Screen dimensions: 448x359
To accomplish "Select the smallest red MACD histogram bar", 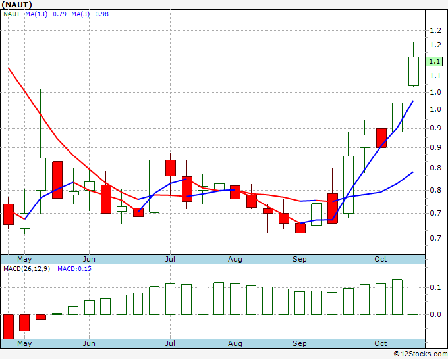I will click(x=41, y=317).
